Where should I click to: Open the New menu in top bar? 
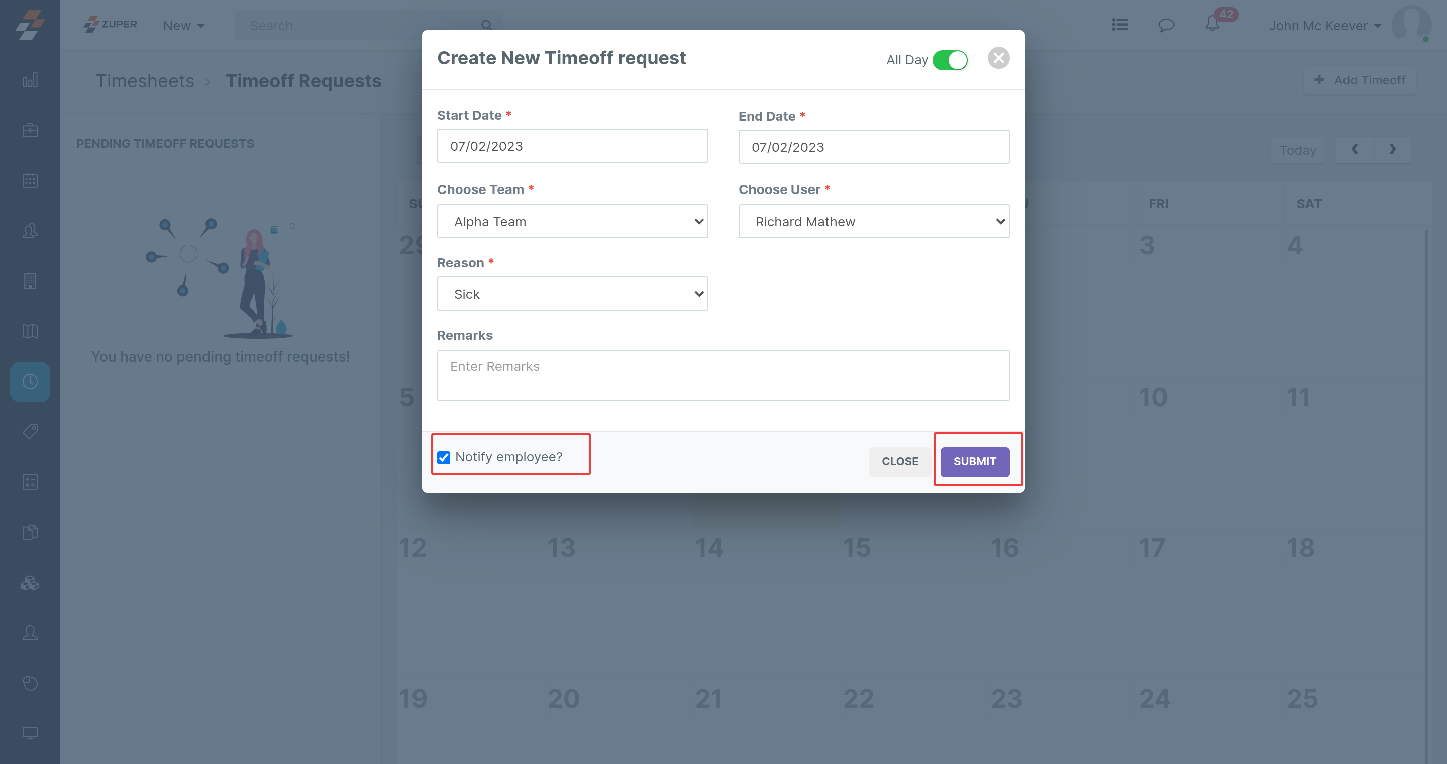pyautogui.click(x=184, y=26)
